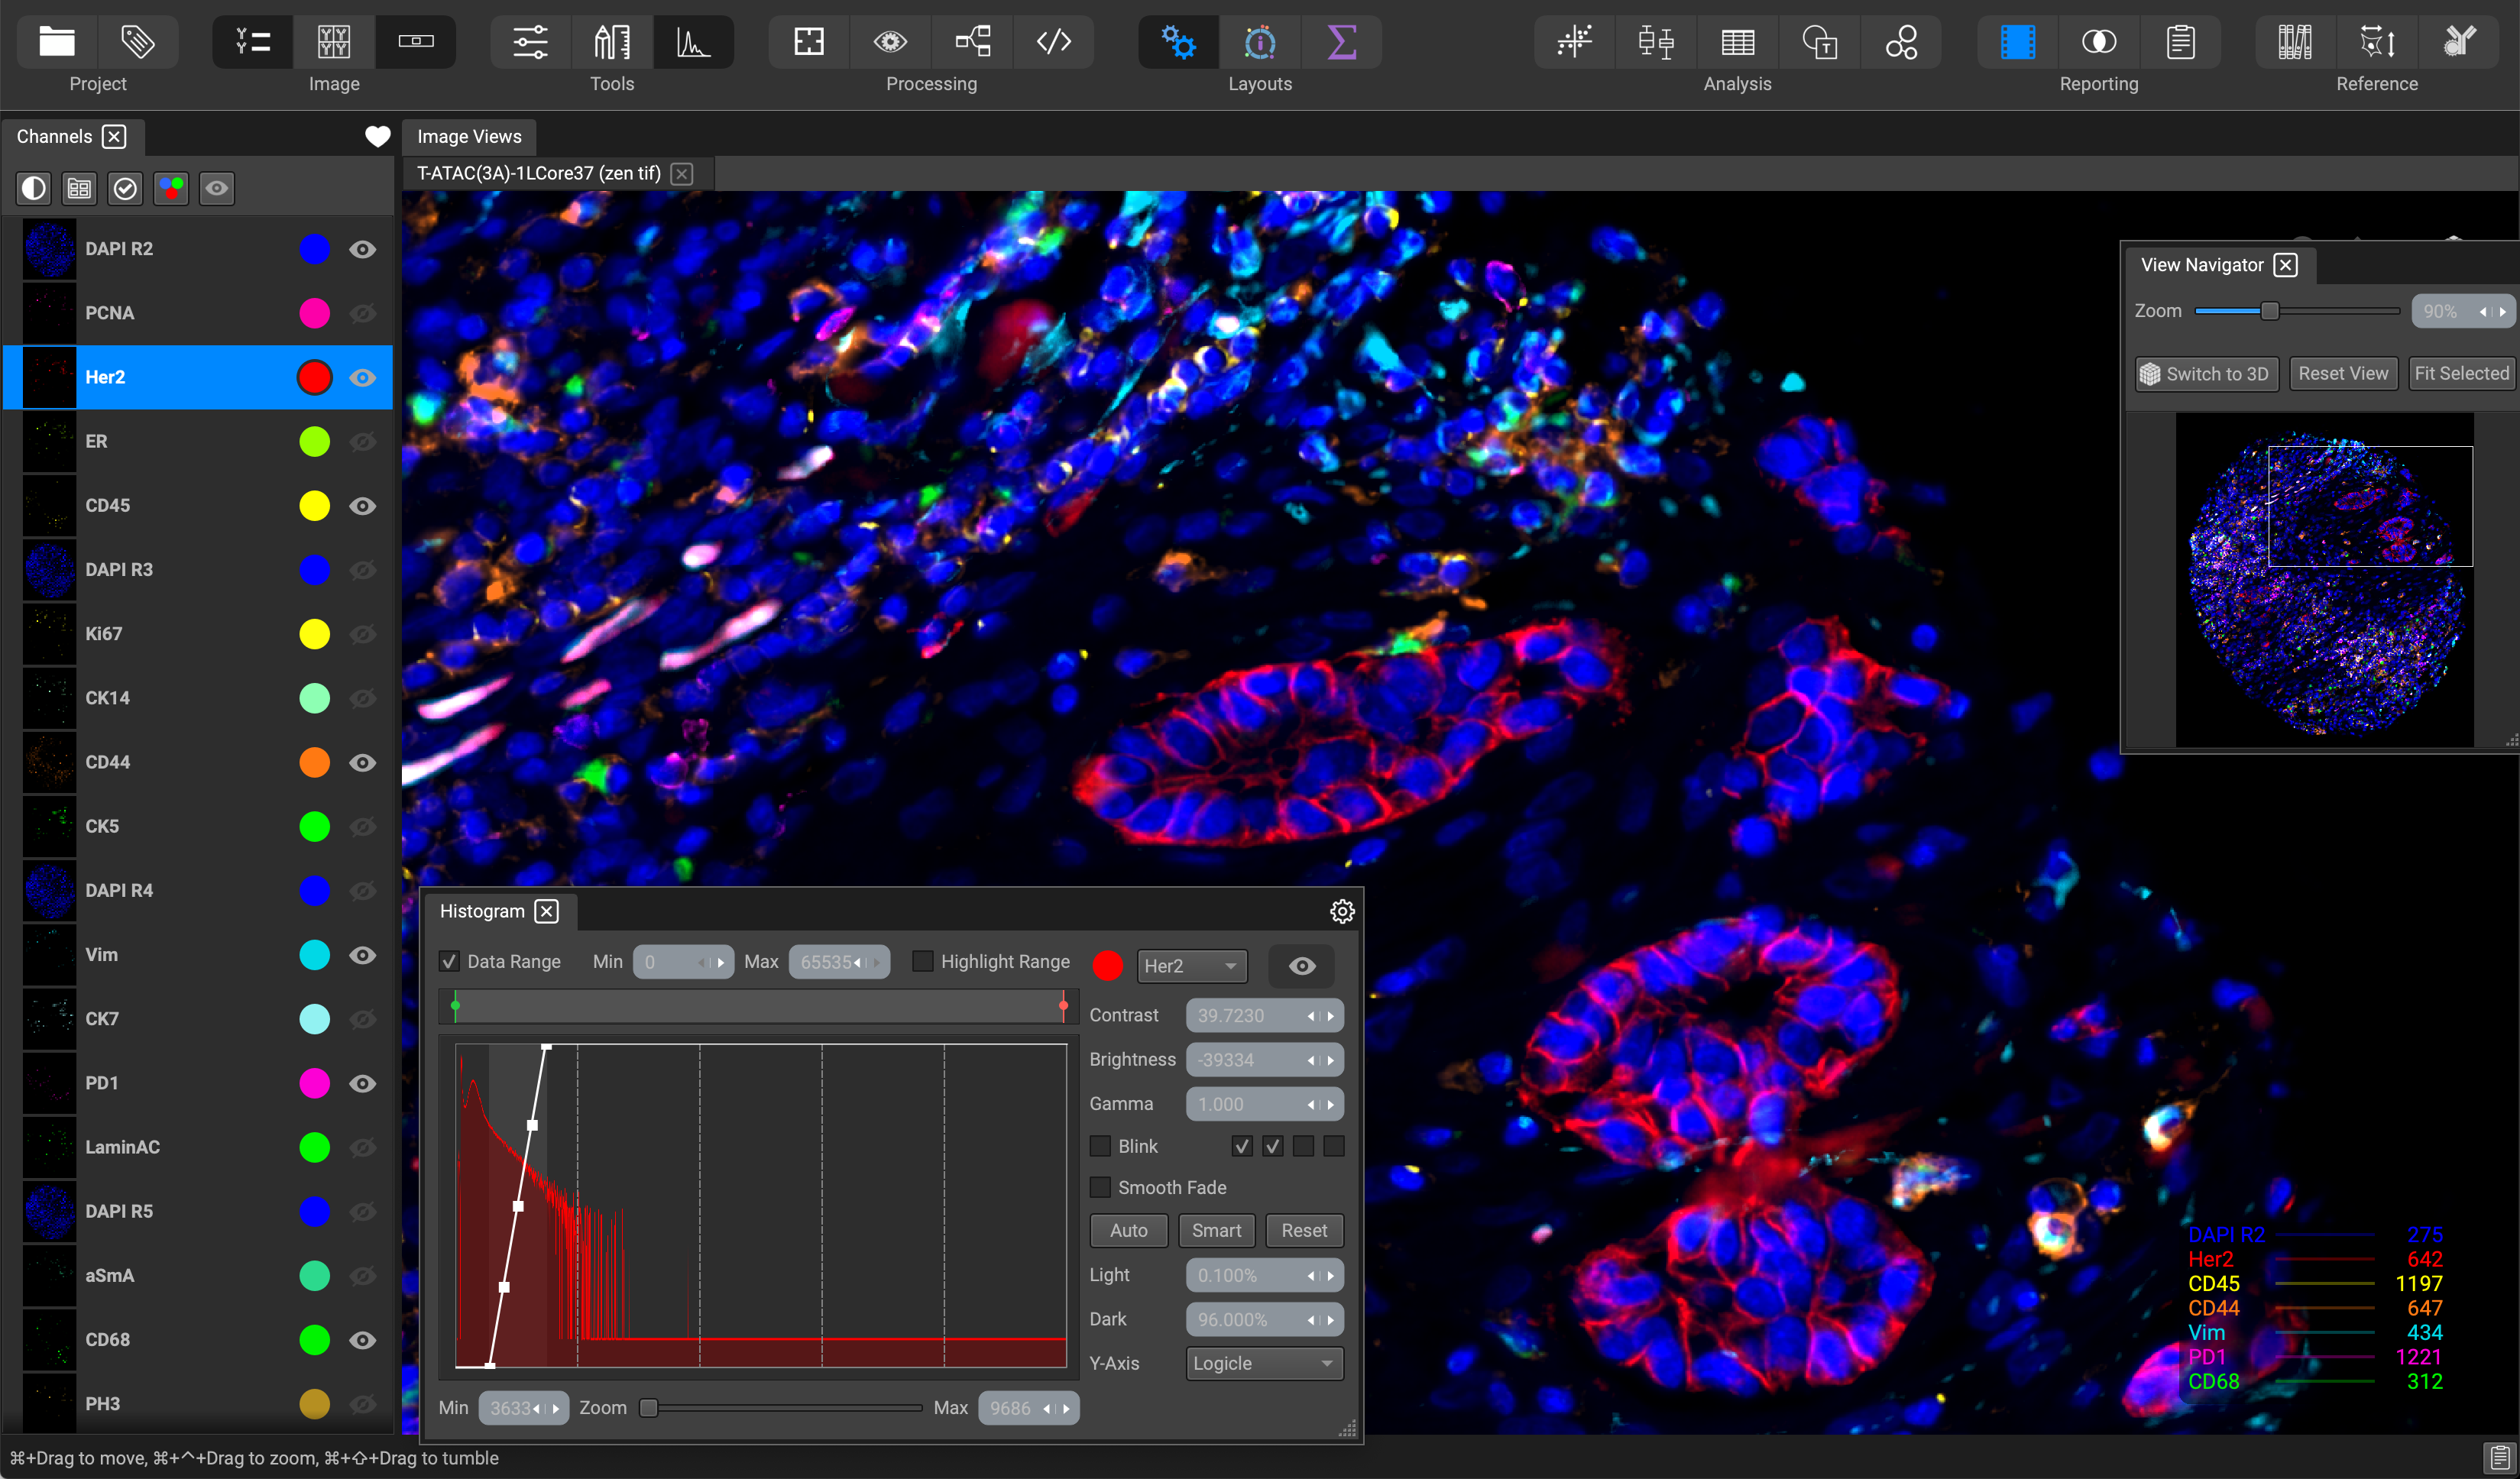Enable the Highlight Range checkbox
Viewport: 2520px width, 1479px height.
coord(923,961)
